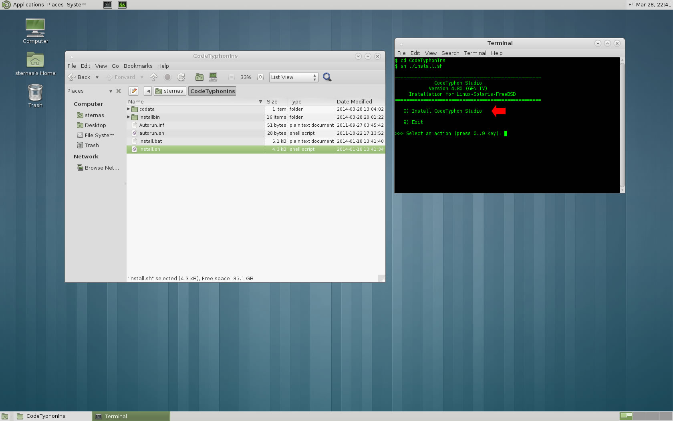Open Back history dropdown arrow

click(97, 77)
